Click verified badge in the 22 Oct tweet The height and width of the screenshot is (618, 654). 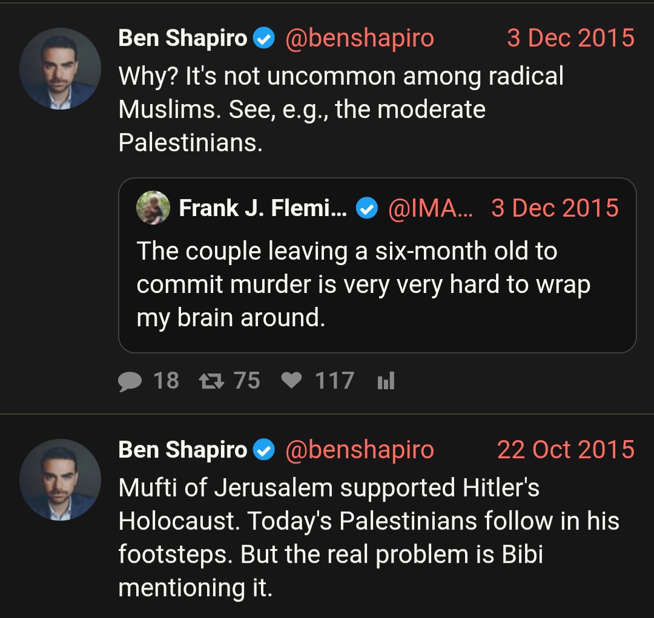[265, 450]
